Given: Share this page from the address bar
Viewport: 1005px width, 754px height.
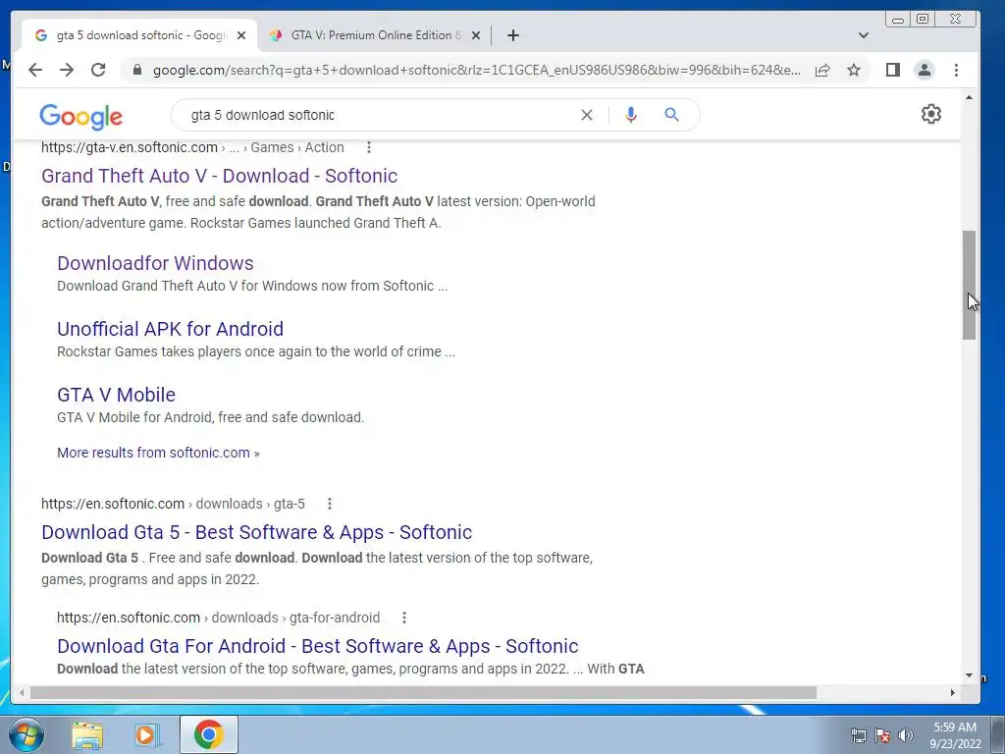Looking at the screenshot, I should (x=822, y=70).
